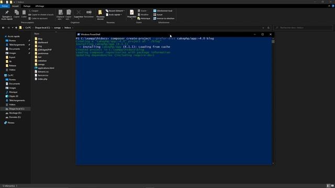Viewport: 335px width, 188px height.
Task: Go back with the left arrow
Action: tap(3, 28)
